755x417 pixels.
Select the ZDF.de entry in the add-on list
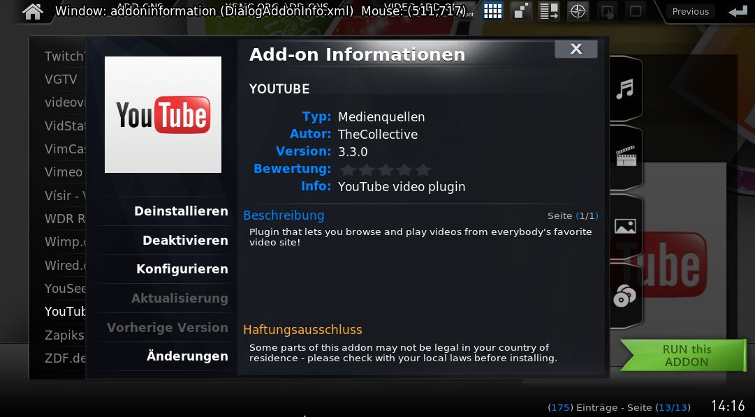64,358
